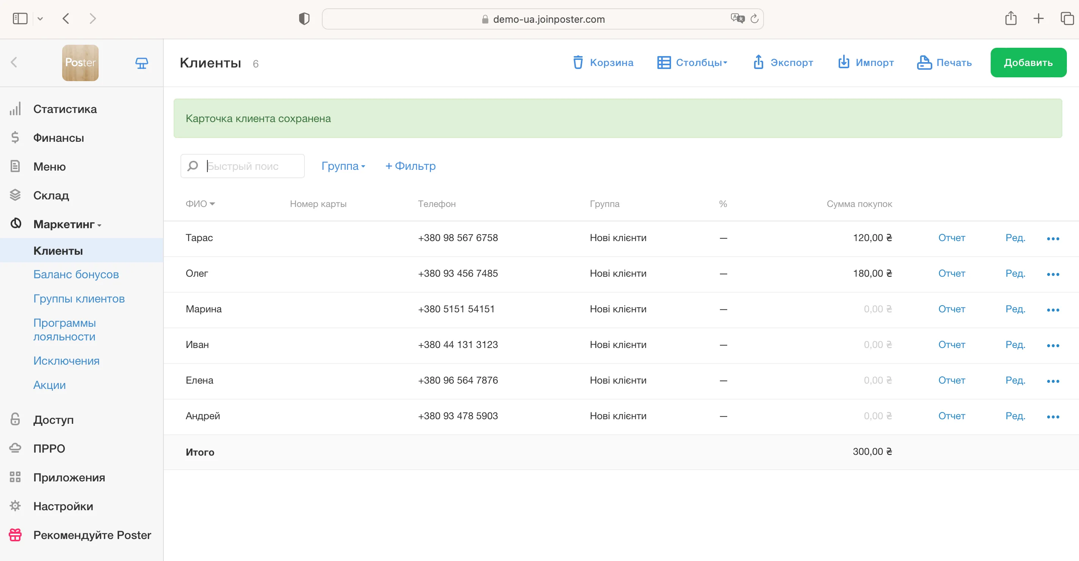Collapse sidebar using the back chevron
The width and height of the screenshot is (1079, 561).
tap(14, 63)
